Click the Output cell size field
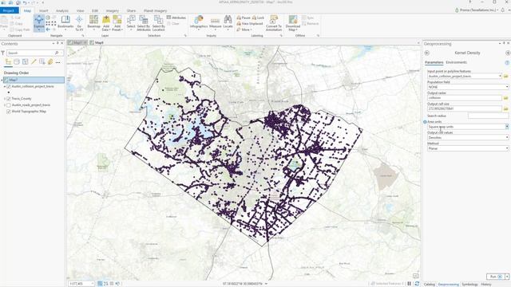The image size is (511, 287). tap(465, 108)
